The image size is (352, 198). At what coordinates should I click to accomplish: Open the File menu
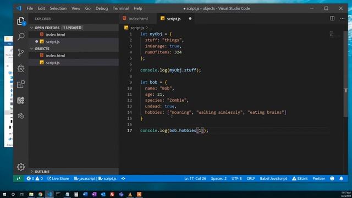30,8
